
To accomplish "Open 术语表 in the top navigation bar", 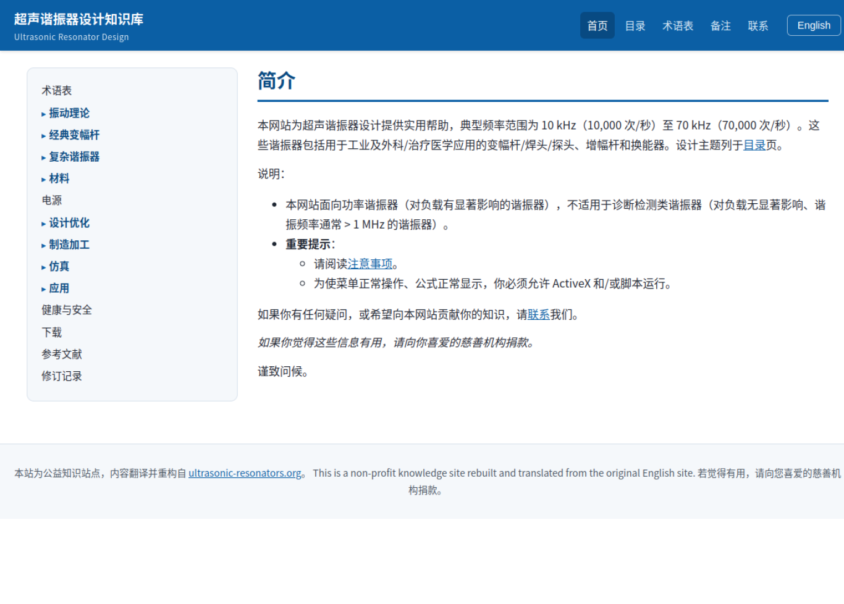I will (678, 25).
